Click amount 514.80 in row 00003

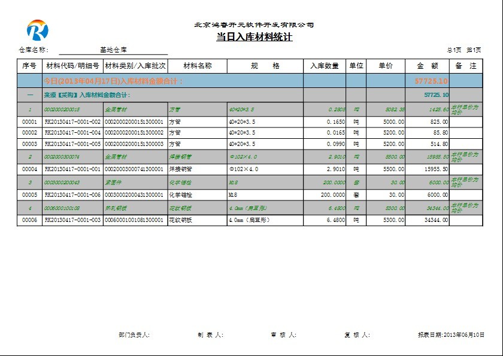coord(439,144)
